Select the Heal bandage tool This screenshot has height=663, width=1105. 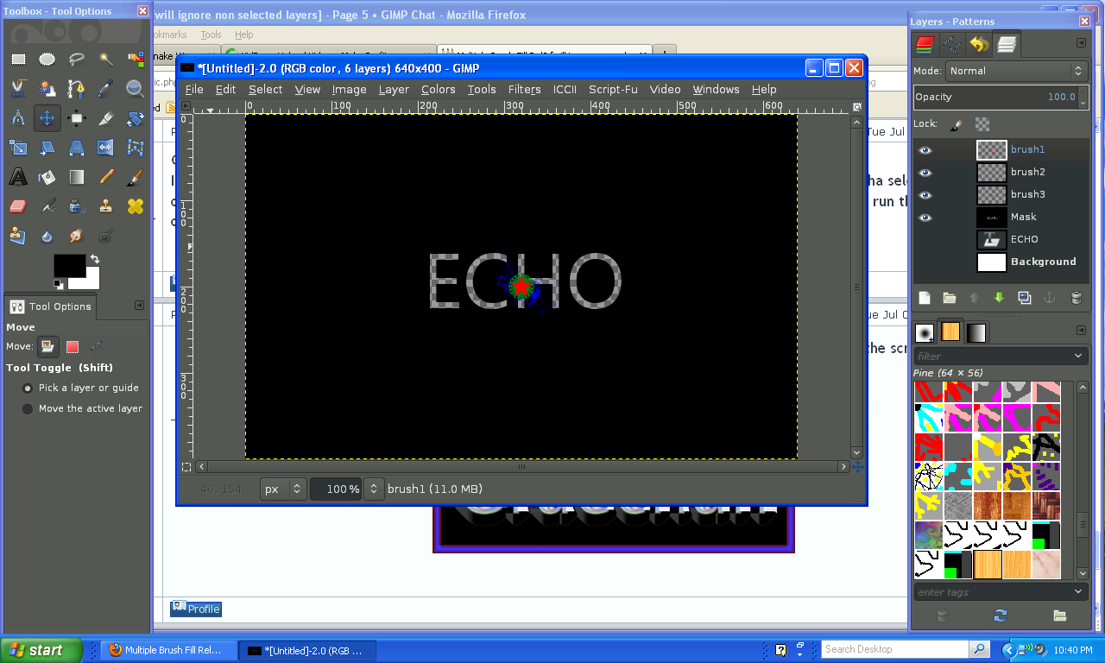(x=136, y=206)
